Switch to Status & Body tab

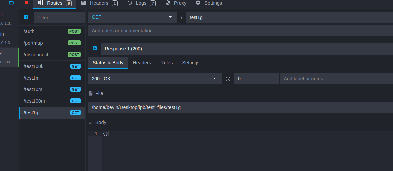point(108,63)
